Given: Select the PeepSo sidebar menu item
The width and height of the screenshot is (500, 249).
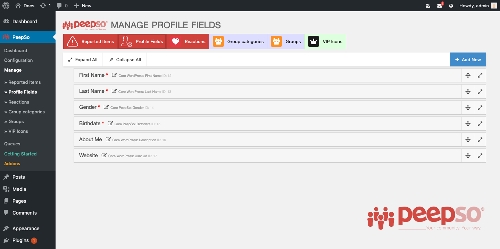Looking at the screenshot, I should 28,37.
